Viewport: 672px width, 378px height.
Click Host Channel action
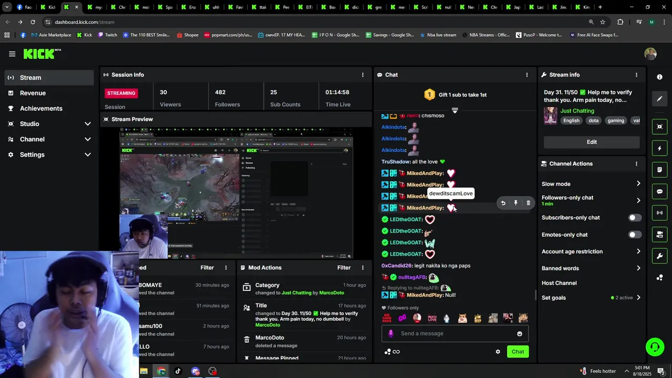[x=559, y=283]
